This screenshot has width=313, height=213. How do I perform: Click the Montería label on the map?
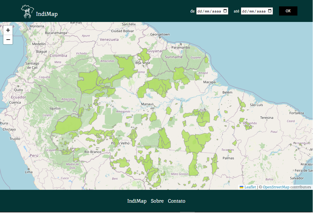click(37, 26)
